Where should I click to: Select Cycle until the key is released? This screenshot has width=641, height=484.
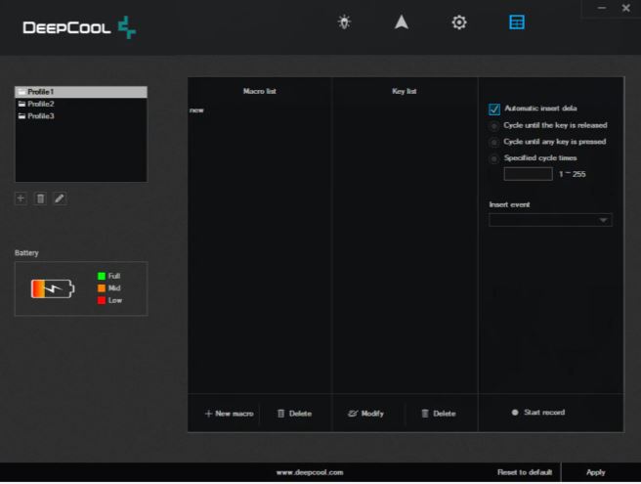tap(494, 126)
